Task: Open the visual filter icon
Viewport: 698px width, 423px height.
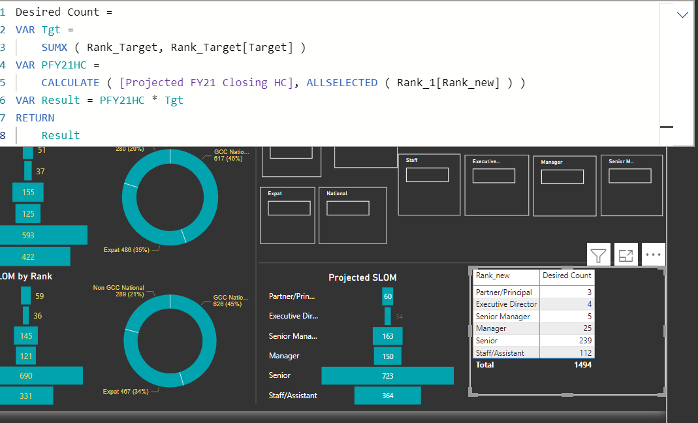Action: click(598, 255)
